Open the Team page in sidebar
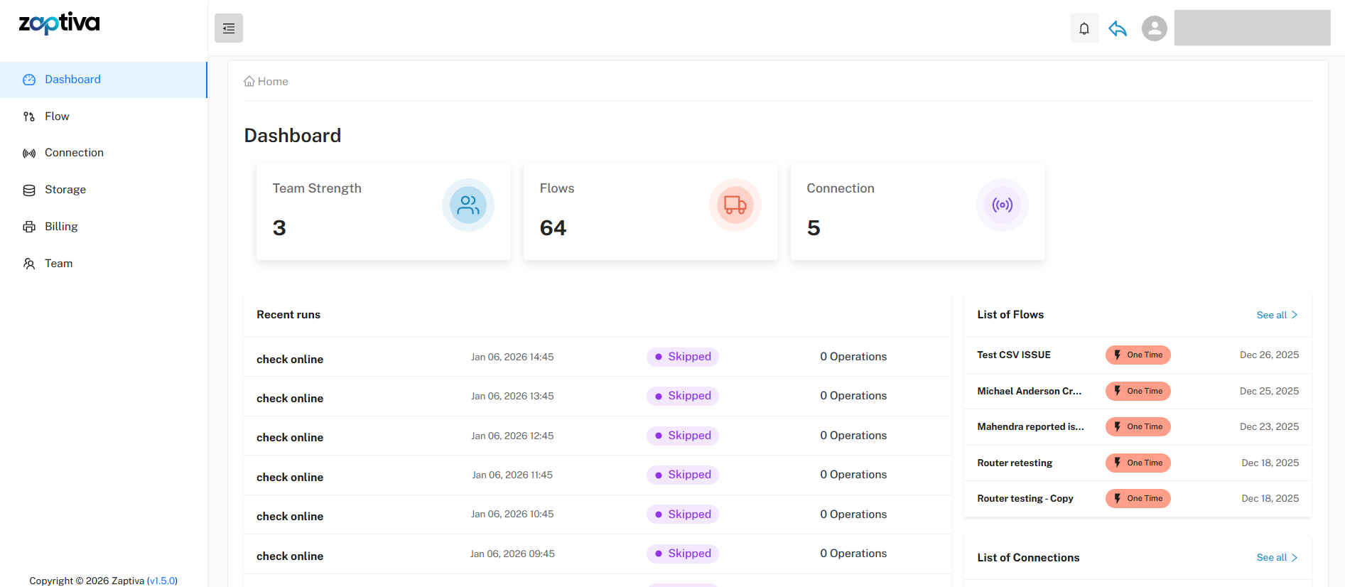Image resolution: width=1345 pixels, height=587 pixels. 58,264
